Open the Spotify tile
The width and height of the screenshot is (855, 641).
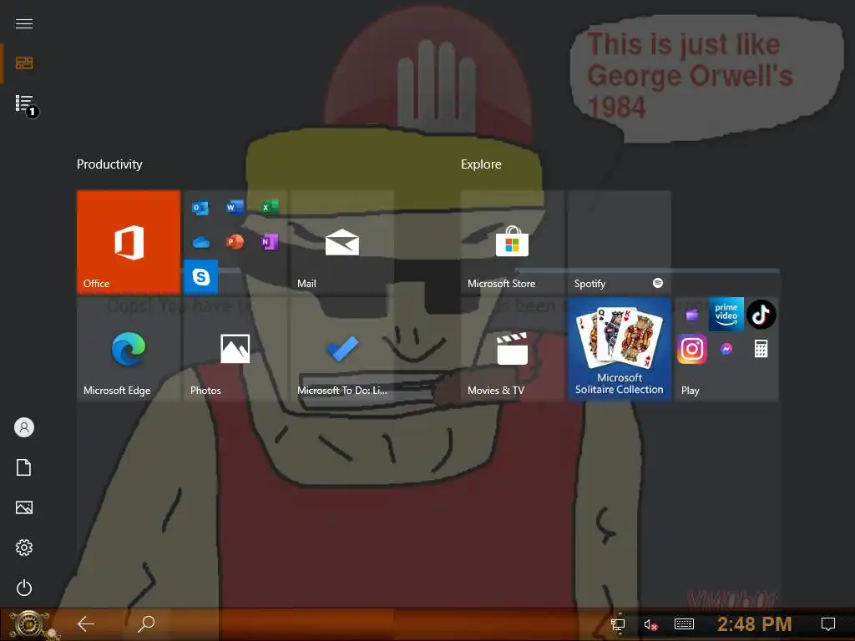(x=620, y=242)
